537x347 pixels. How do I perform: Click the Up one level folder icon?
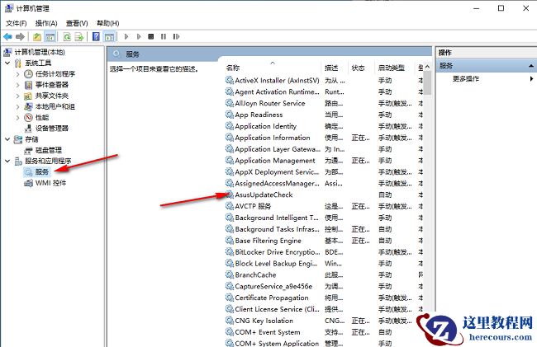(37, 36)
